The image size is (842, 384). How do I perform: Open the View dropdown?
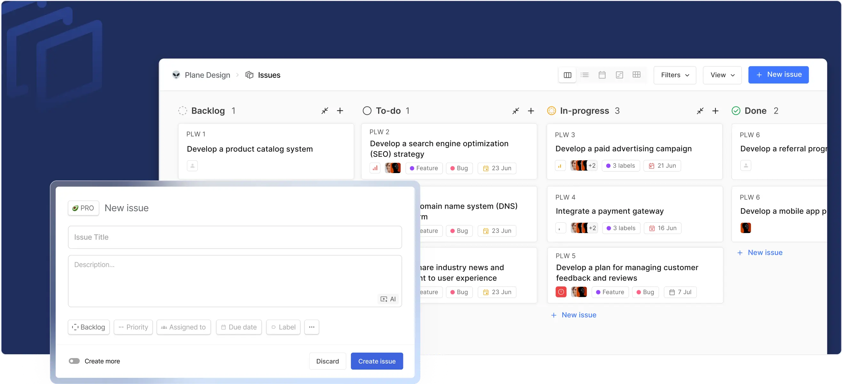point(722,75)
